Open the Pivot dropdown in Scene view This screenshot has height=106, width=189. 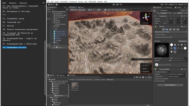tap(74, 10)
